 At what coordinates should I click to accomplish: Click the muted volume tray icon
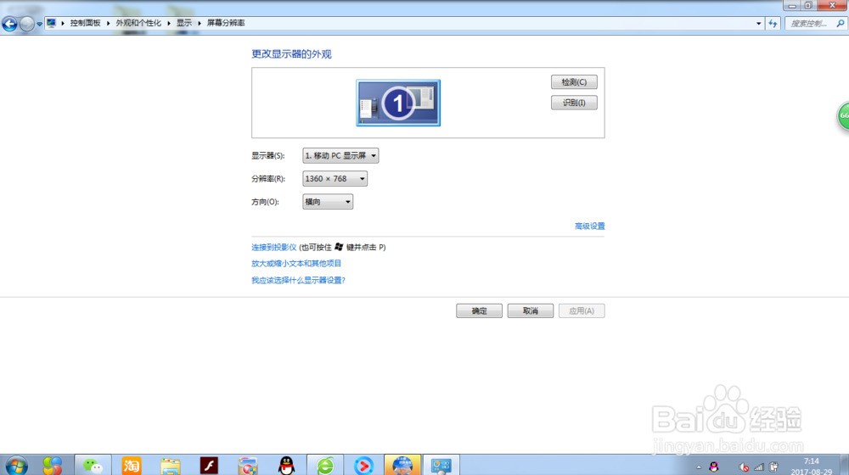(x=744, y=467)
